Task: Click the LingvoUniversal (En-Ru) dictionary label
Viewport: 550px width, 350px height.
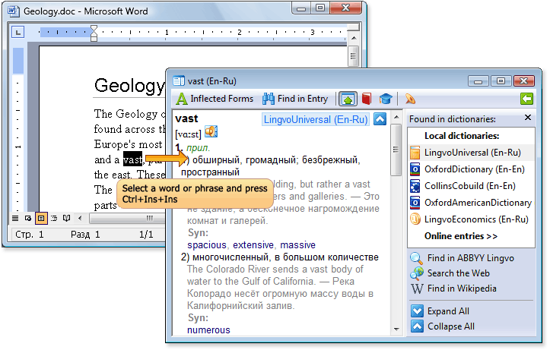Action: tap(316, 119)
